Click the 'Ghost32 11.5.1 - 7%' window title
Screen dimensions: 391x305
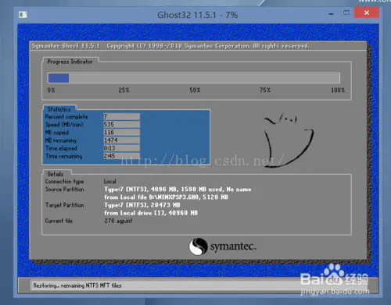(197, 15)
